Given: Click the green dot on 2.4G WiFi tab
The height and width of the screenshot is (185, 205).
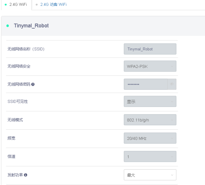Looking at the screenshot, I should click(x=6, y=4).
